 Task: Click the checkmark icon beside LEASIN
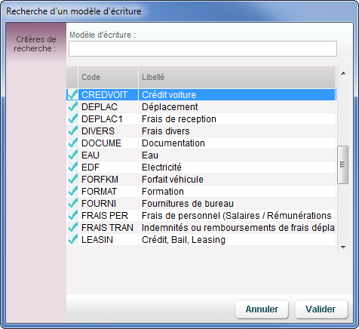coord(72,239)
